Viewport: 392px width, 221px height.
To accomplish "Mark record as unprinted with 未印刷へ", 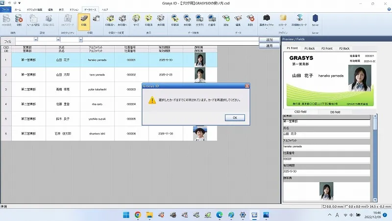I will coord(122,20).
